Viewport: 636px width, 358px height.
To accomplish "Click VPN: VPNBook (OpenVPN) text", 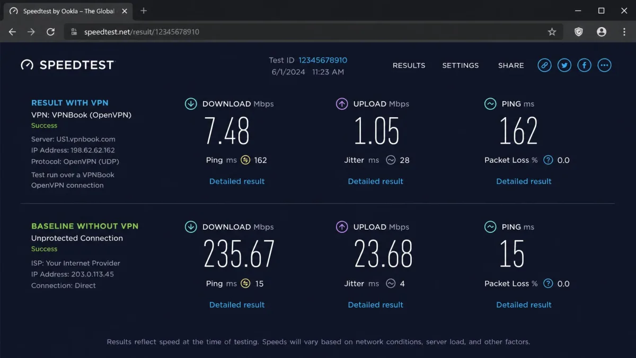I will pyautogui.click(x=81, y=115).
